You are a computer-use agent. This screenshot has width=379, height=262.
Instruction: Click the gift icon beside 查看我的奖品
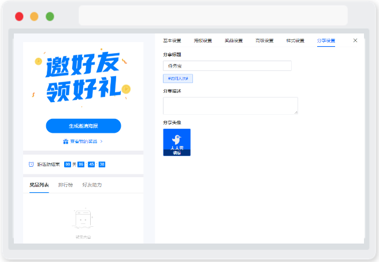[x=65, y=141]
